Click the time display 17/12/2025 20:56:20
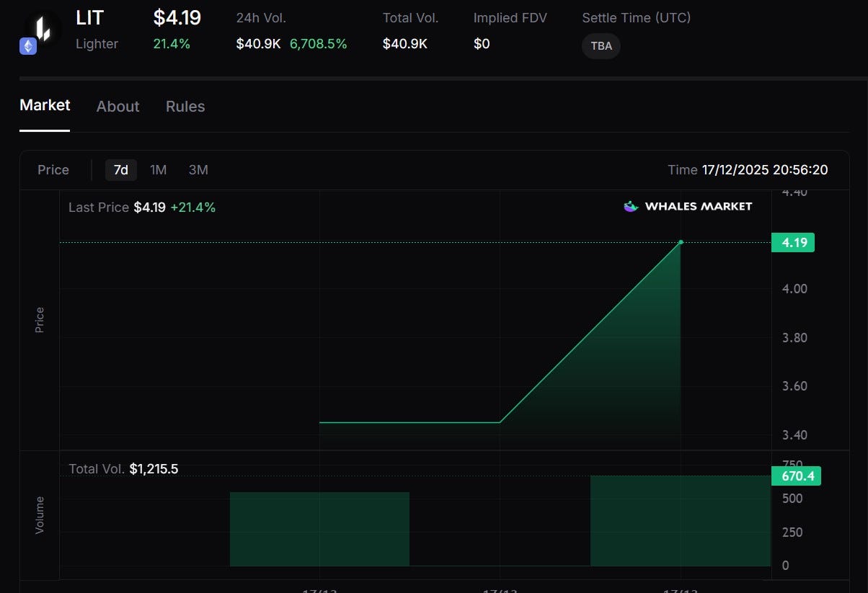The width and height of the screenshot is (868, 593). tap(764, 170)
